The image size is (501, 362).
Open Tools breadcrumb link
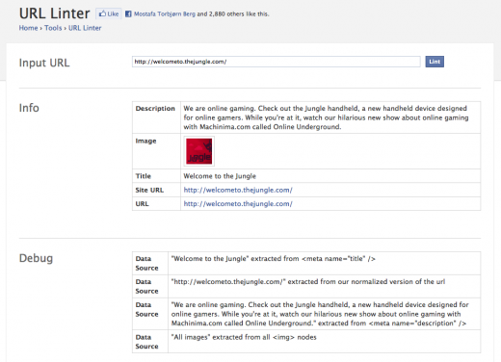click(53, 28)
